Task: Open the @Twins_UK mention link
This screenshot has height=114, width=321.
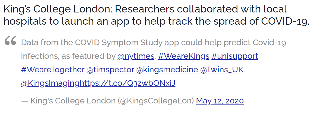Action: (x=222, y=70)
